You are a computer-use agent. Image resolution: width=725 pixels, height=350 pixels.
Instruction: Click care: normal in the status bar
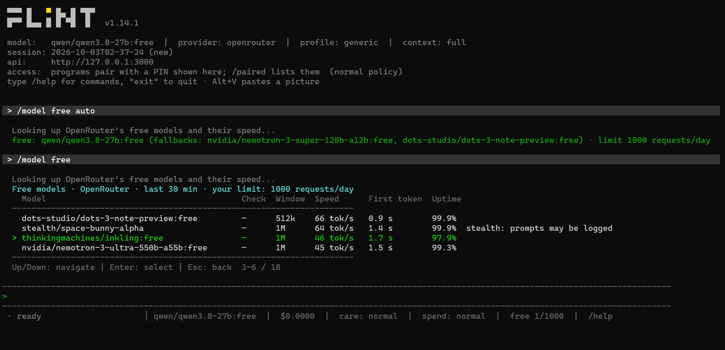pyautogui.click(x=368, y=316)
